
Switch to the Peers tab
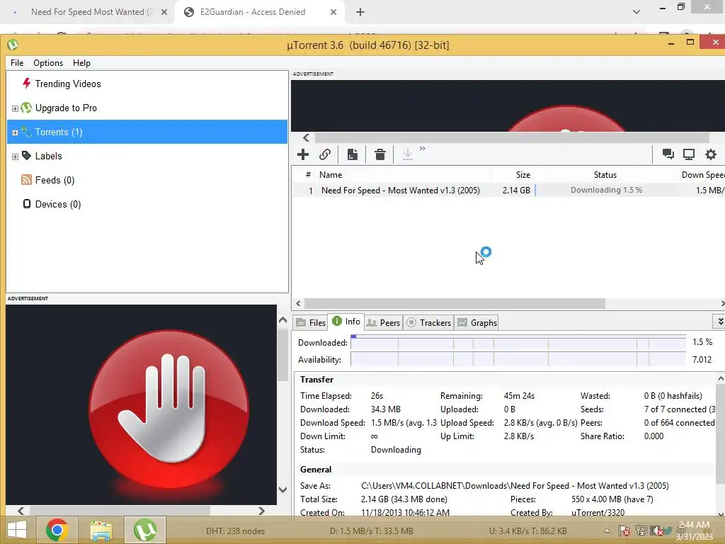pos(383,322)
